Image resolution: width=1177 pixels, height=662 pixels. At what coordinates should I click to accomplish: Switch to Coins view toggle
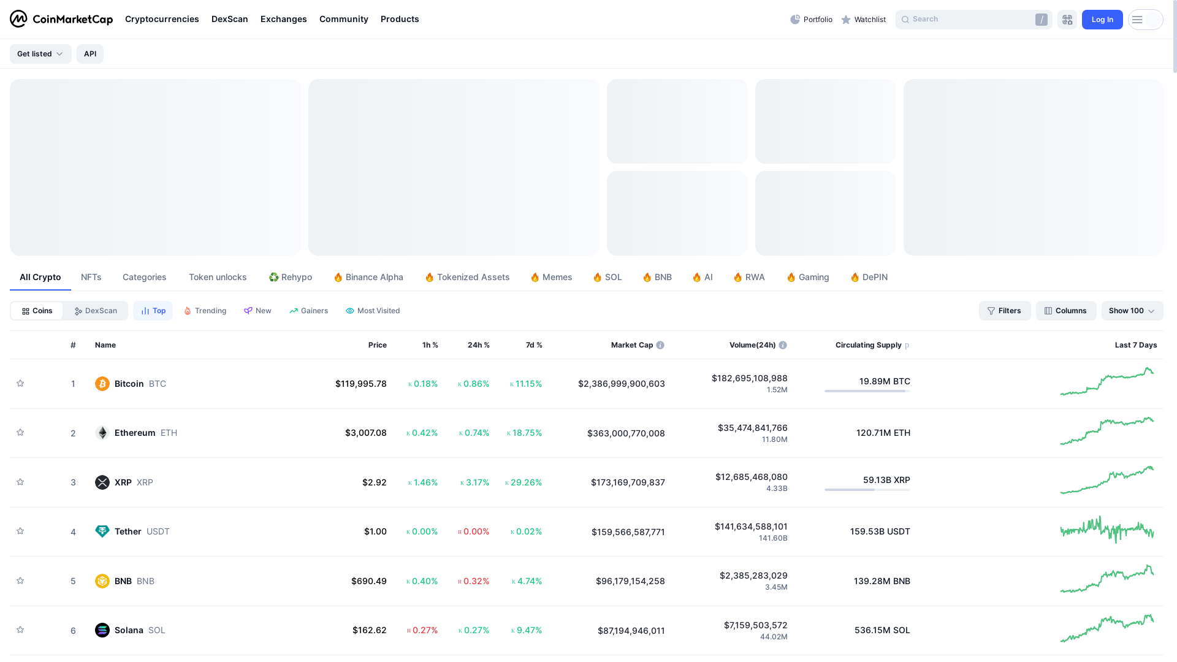(x=37, y=311)
